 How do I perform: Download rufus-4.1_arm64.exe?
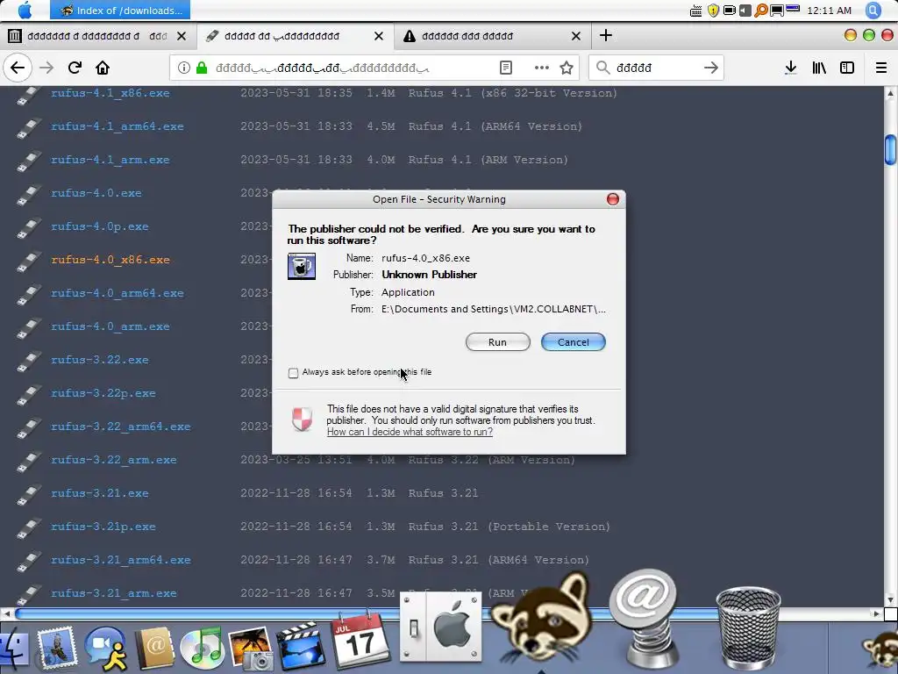point(117,126)
